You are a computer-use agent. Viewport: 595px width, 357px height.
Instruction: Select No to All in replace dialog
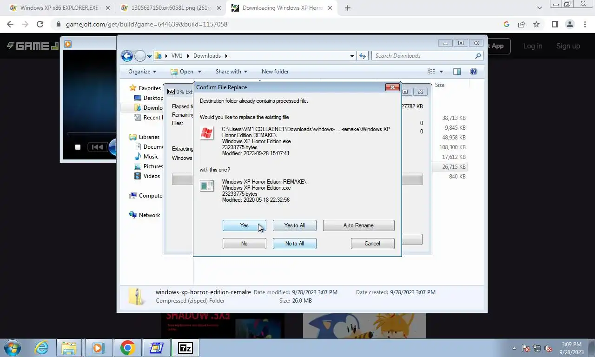294,244
